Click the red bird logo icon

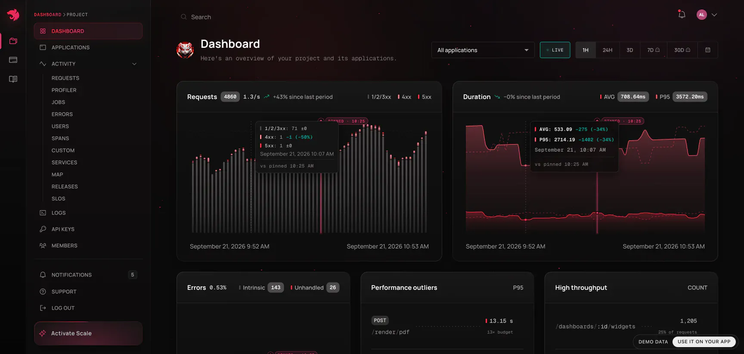point(13,15)
